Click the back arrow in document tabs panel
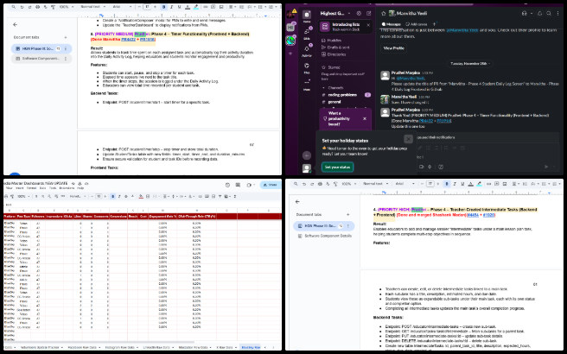Image resolution: width=567 pixels, height=354 pixels. (16, 23)
